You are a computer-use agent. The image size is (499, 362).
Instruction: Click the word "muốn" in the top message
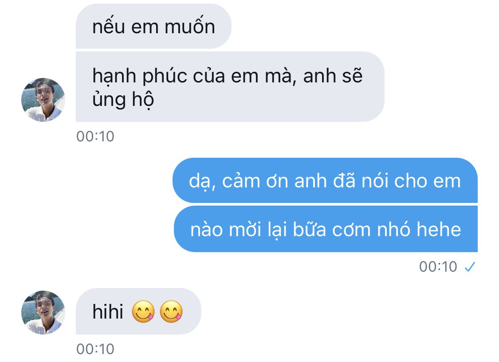(x=190, y=27)
